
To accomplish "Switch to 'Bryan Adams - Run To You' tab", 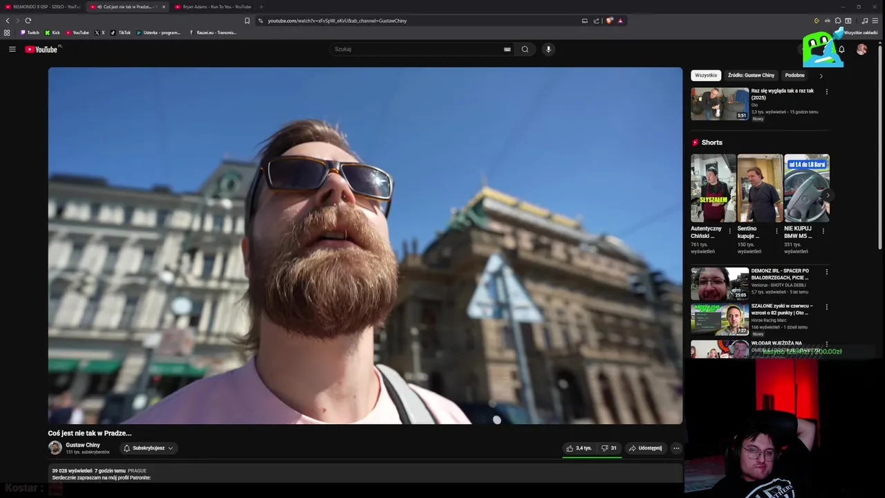I will tap(213, 7).
